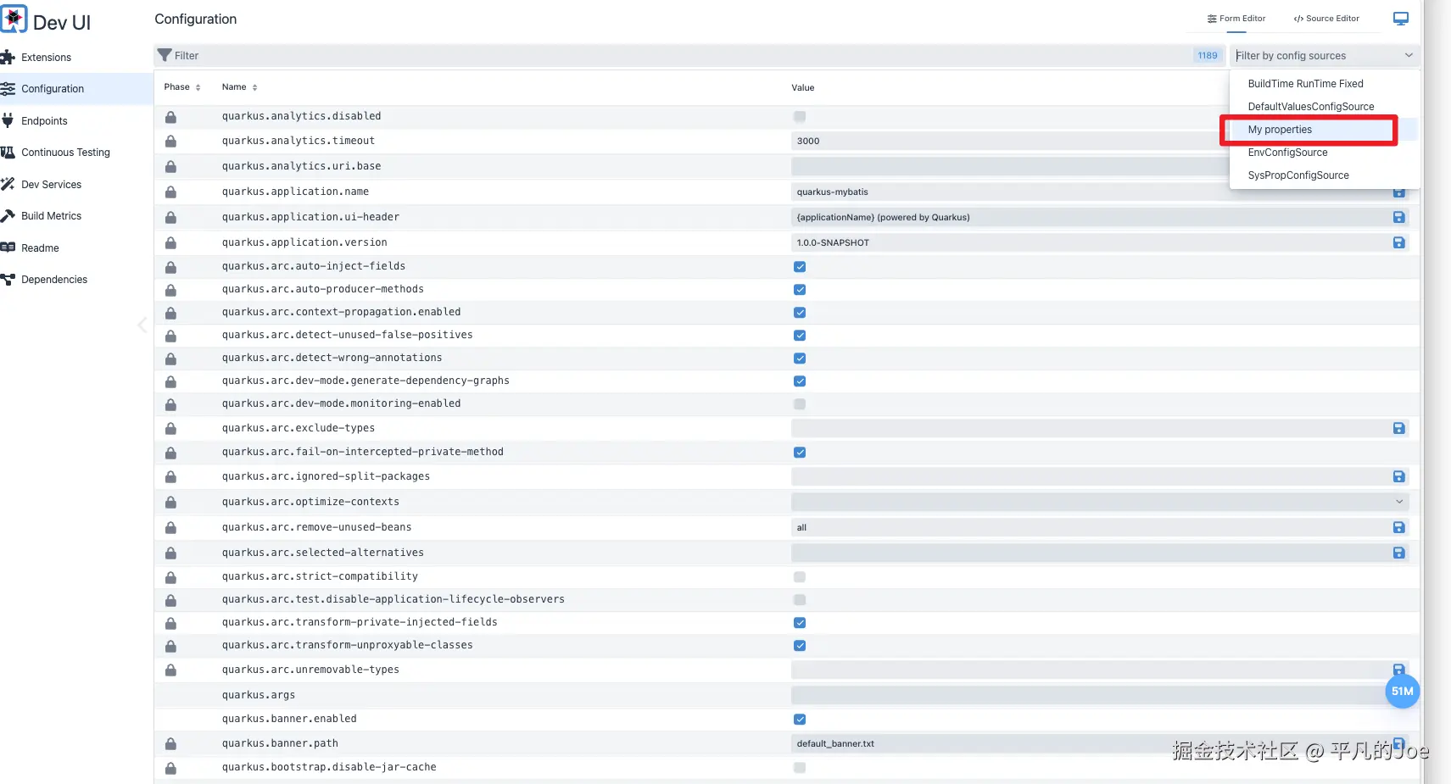Select BuildTime RunTime Fixed config source
This screenshot has height=784, width=1451.
click(x=1305, y=84)
